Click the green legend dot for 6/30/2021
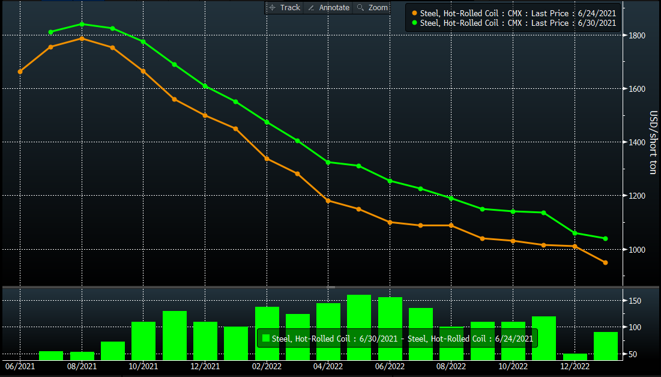Viewport: 661px width, 377px height. (414, 23)
